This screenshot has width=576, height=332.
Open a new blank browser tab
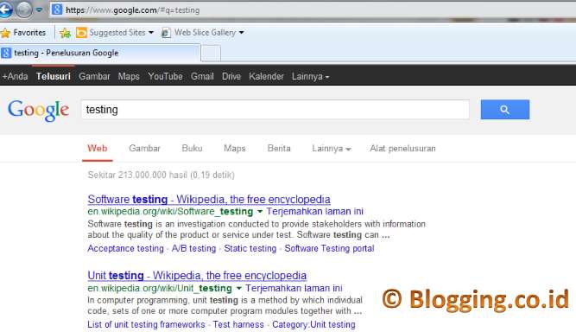211,54
